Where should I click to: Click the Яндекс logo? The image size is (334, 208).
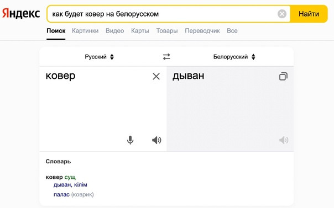pos(21,13)
